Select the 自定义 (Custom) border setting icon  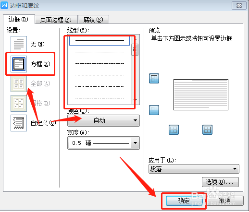coord(19,123)
